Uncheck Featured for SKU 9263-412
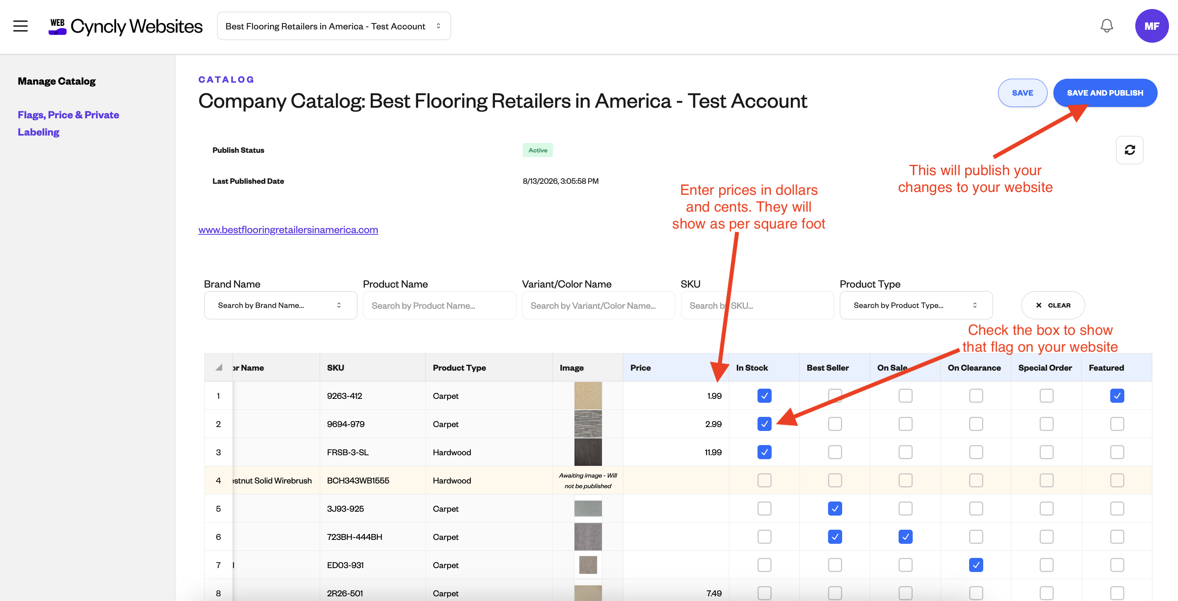This screenshot has width=1178, height=601. pyautogui.click(x=1117, y=396)
